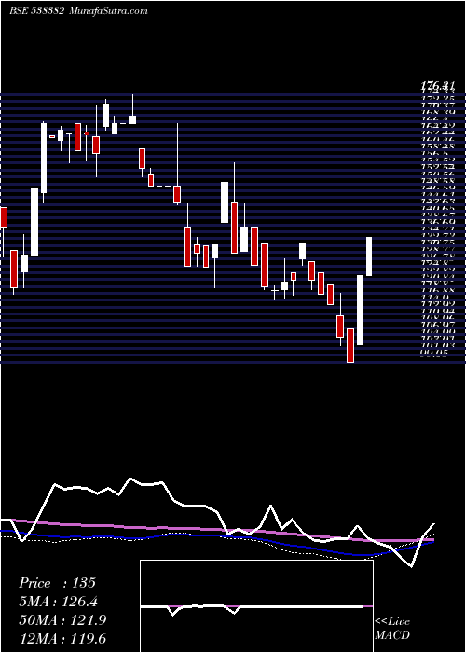Click the MACD histogram box
Screen dimensions: 466x653
(256, 606)
